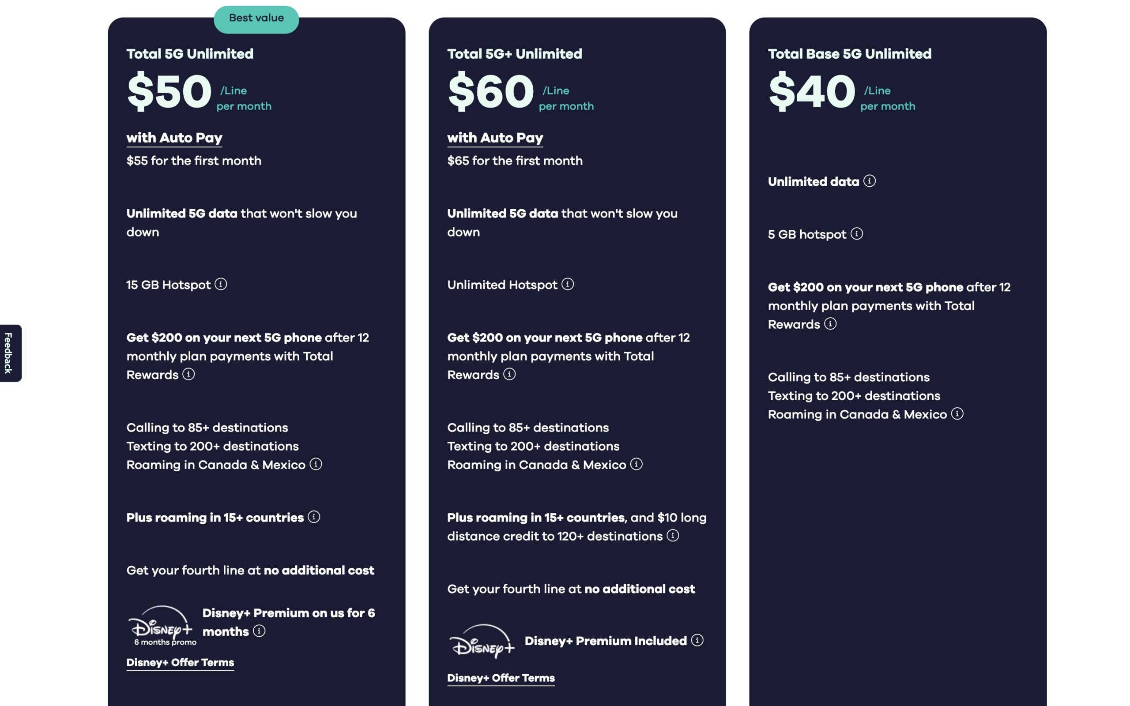Open Disney+ Offer Terms in $50 plan
The image size is (1130, 706).
(x=180, y=663)
